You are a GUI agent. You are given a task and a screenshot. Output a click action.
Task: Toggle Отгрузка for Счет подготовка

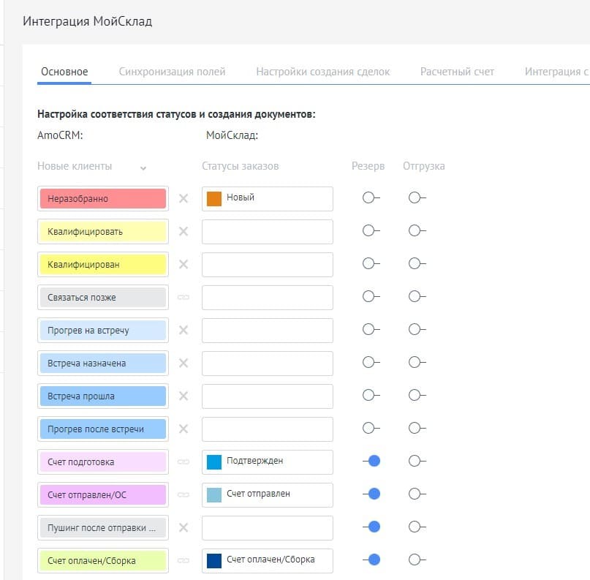(417, 461)
